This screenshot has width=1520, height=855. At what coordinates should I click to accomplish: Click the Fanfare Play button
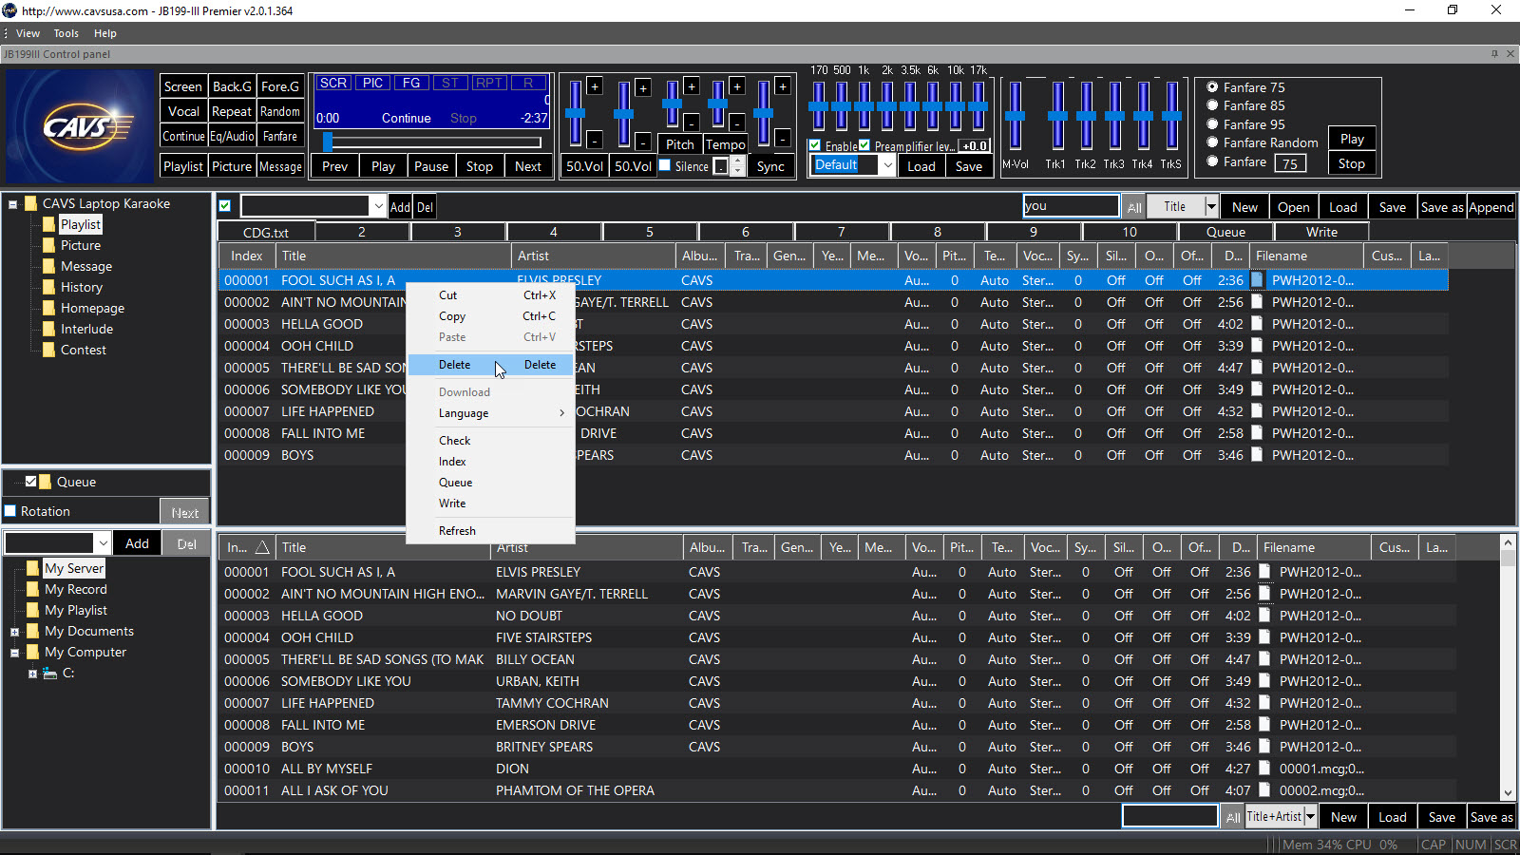[1352, 139]
